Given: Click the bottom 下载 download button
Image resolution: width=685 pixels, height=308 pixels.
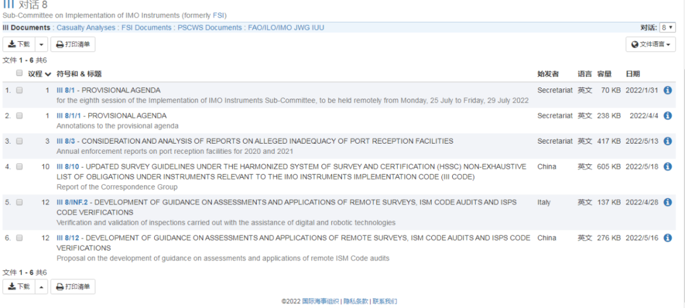Looking at the screenshot, I should tap(19, 286).
